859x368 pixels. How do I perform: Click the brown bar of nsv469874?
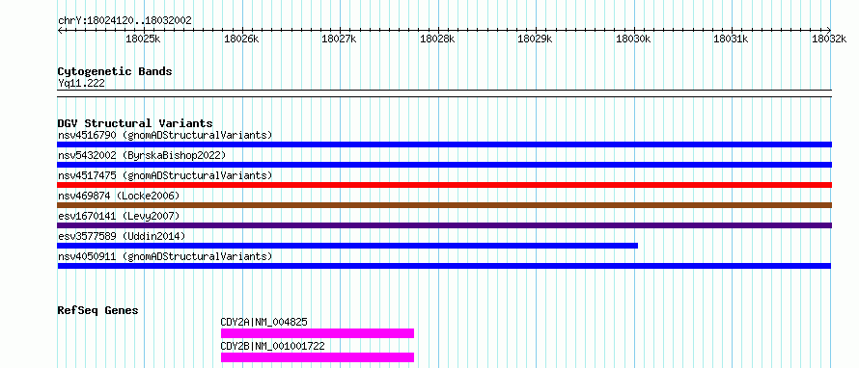pos(445,205)
